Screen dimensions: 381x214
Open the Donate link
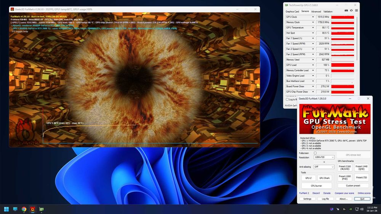327,193
